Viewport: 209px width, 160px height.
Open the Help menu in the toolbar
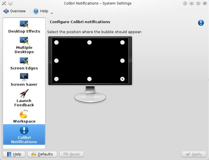tap(41, 11)
